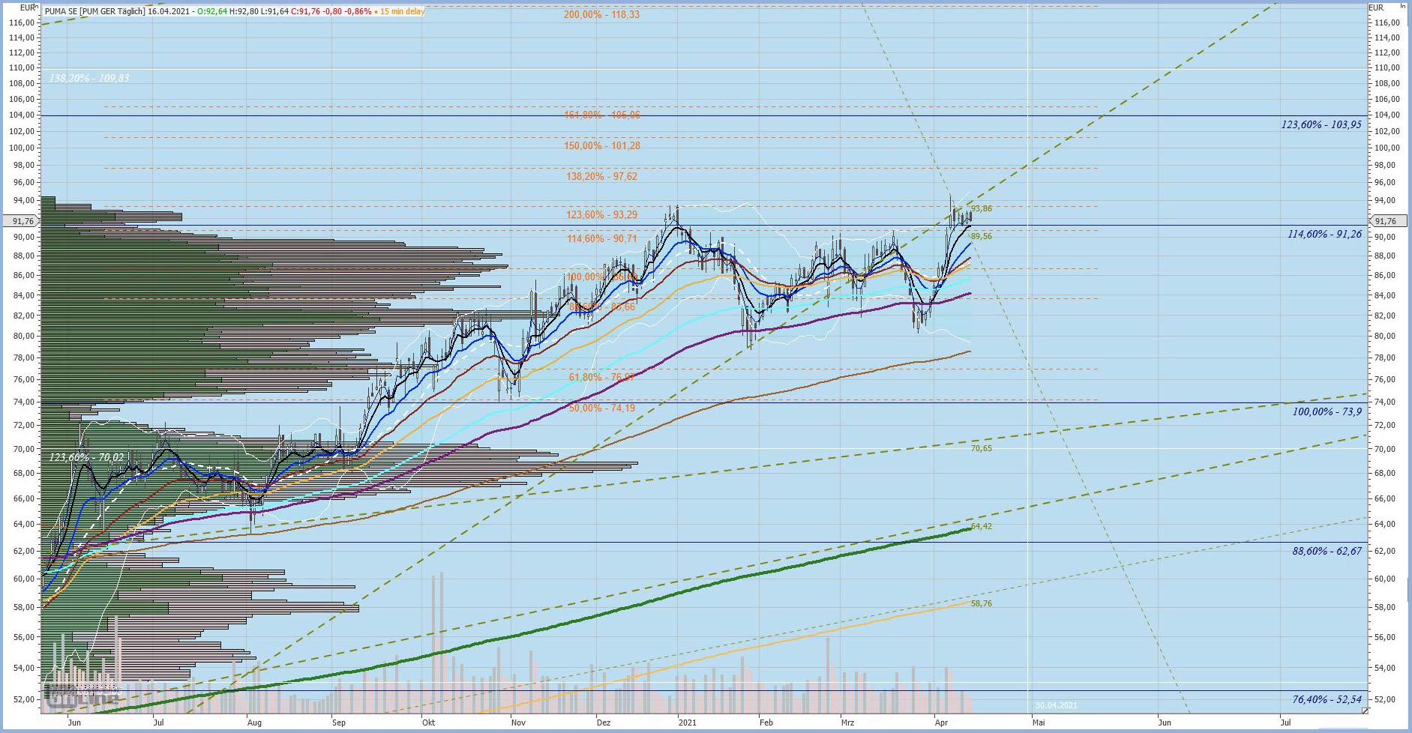
Task: Click the orange '15 min delay' notice
Action: 402,11
